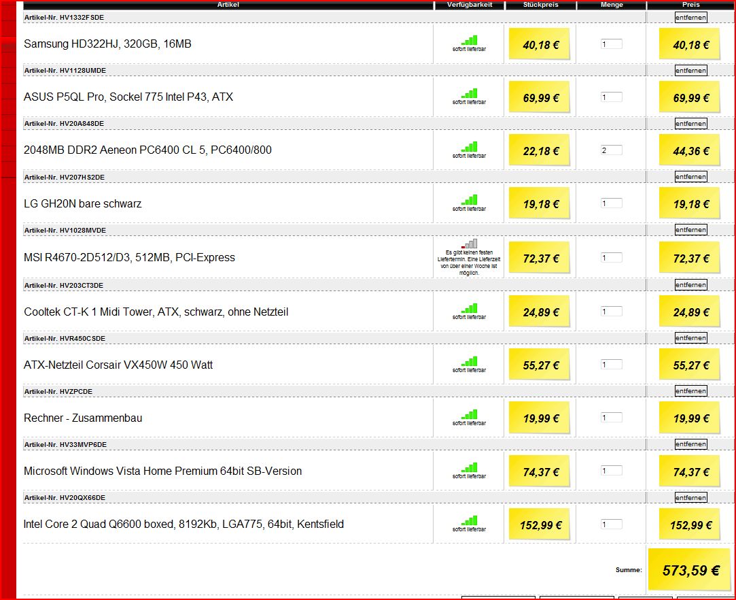Remove the 2048MB DDR2 Aeneon item
This screenshot has height=600, width=736.
point(690,124)
